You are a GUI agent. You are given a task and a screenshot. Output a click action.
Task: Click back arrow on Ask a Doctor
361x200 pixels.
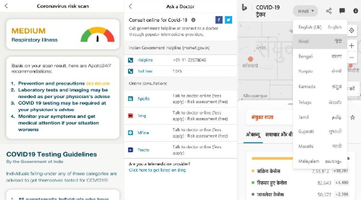coord(131,6)
